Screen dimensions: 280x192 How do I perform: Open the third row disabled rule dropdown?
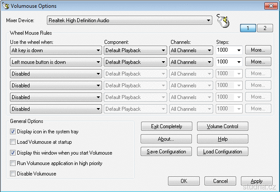point(99,74)
